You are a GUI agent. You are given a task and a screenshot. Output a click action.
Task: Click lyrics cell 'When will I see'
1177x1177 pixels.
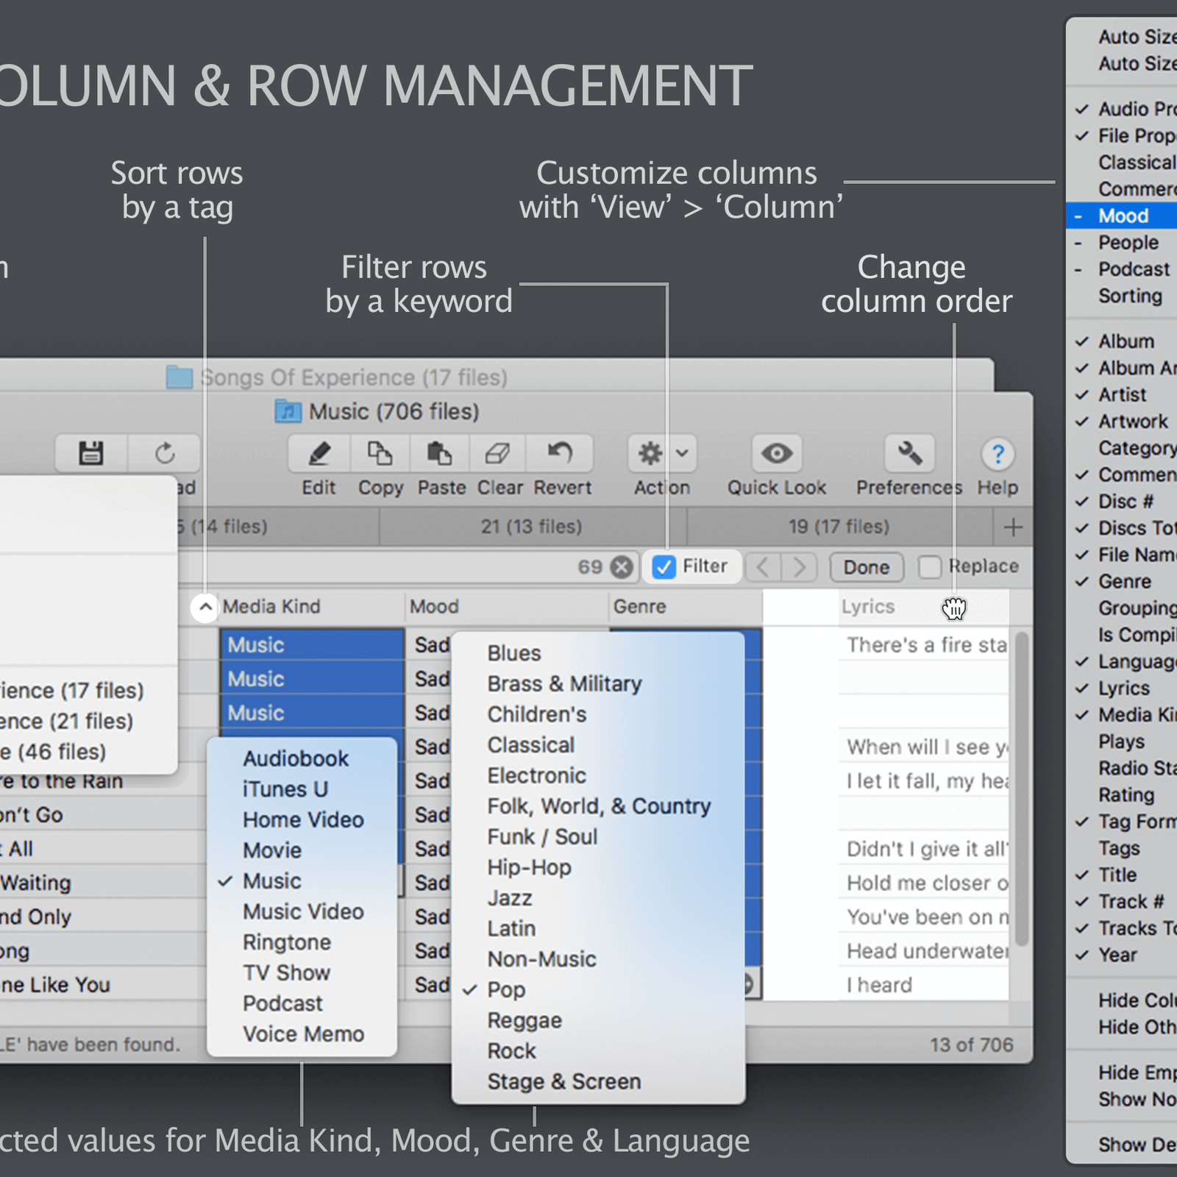tap(923, 747)
